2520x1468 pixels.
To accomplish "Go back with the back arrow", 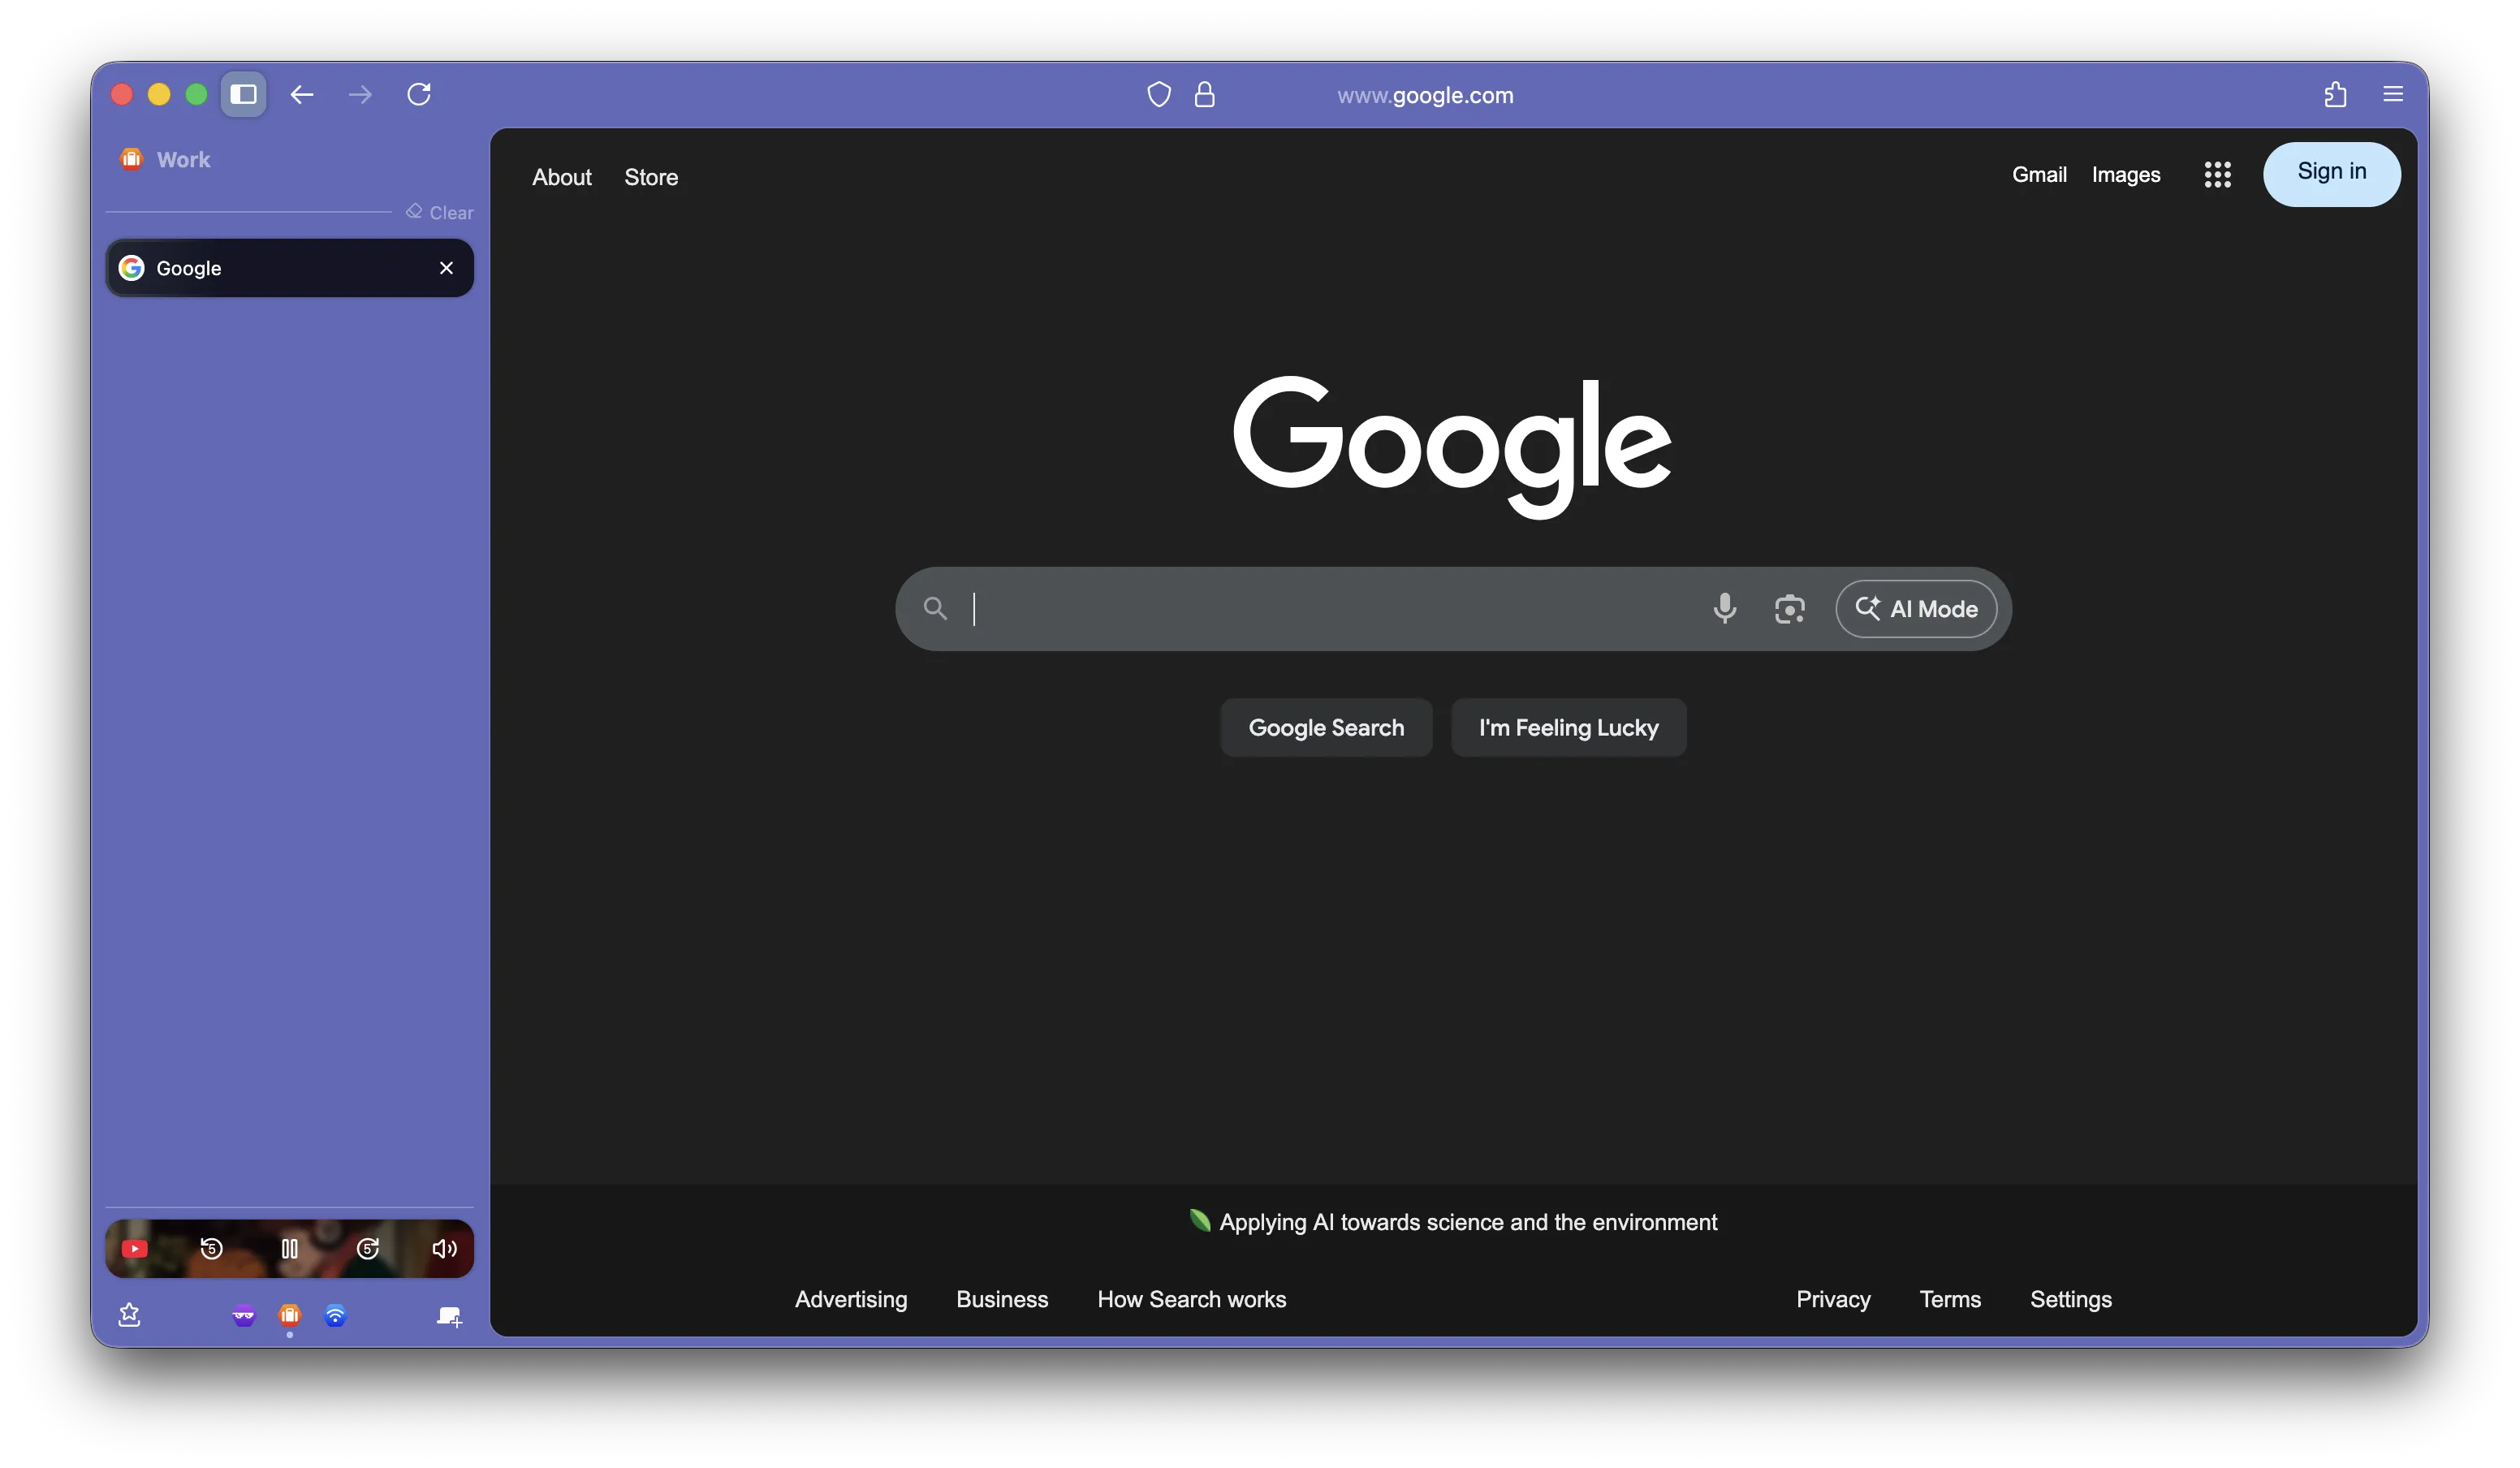I will point(302,94).
